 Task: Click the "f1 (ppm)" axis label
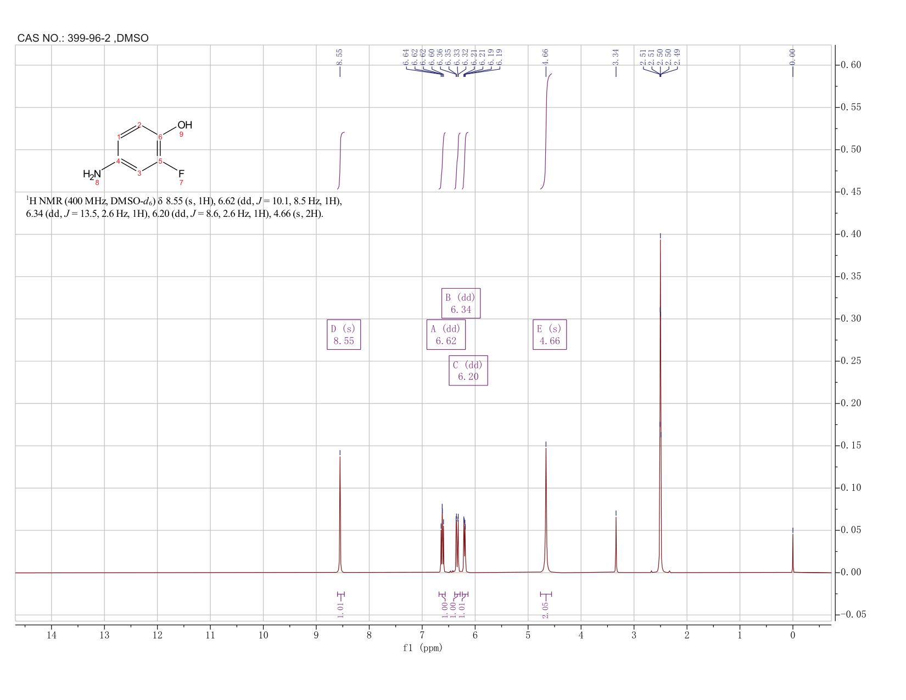422,648
